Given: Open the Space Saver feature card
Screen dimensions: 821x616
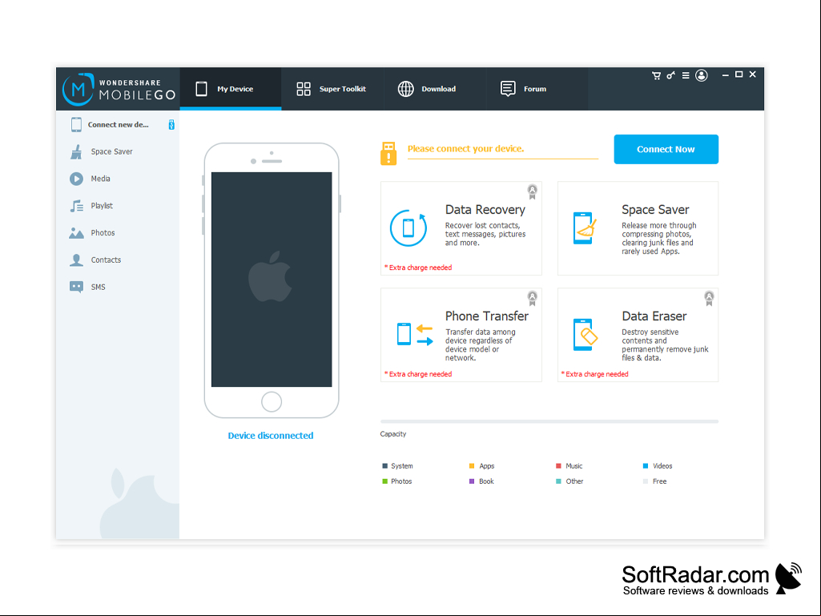Looking at the screenshot, I should click(638, 228).
